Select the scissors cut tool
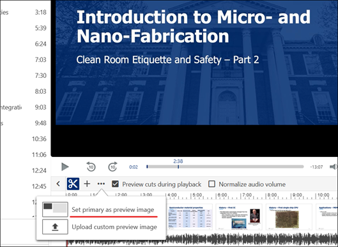The image size is (338, 247). 73,184
